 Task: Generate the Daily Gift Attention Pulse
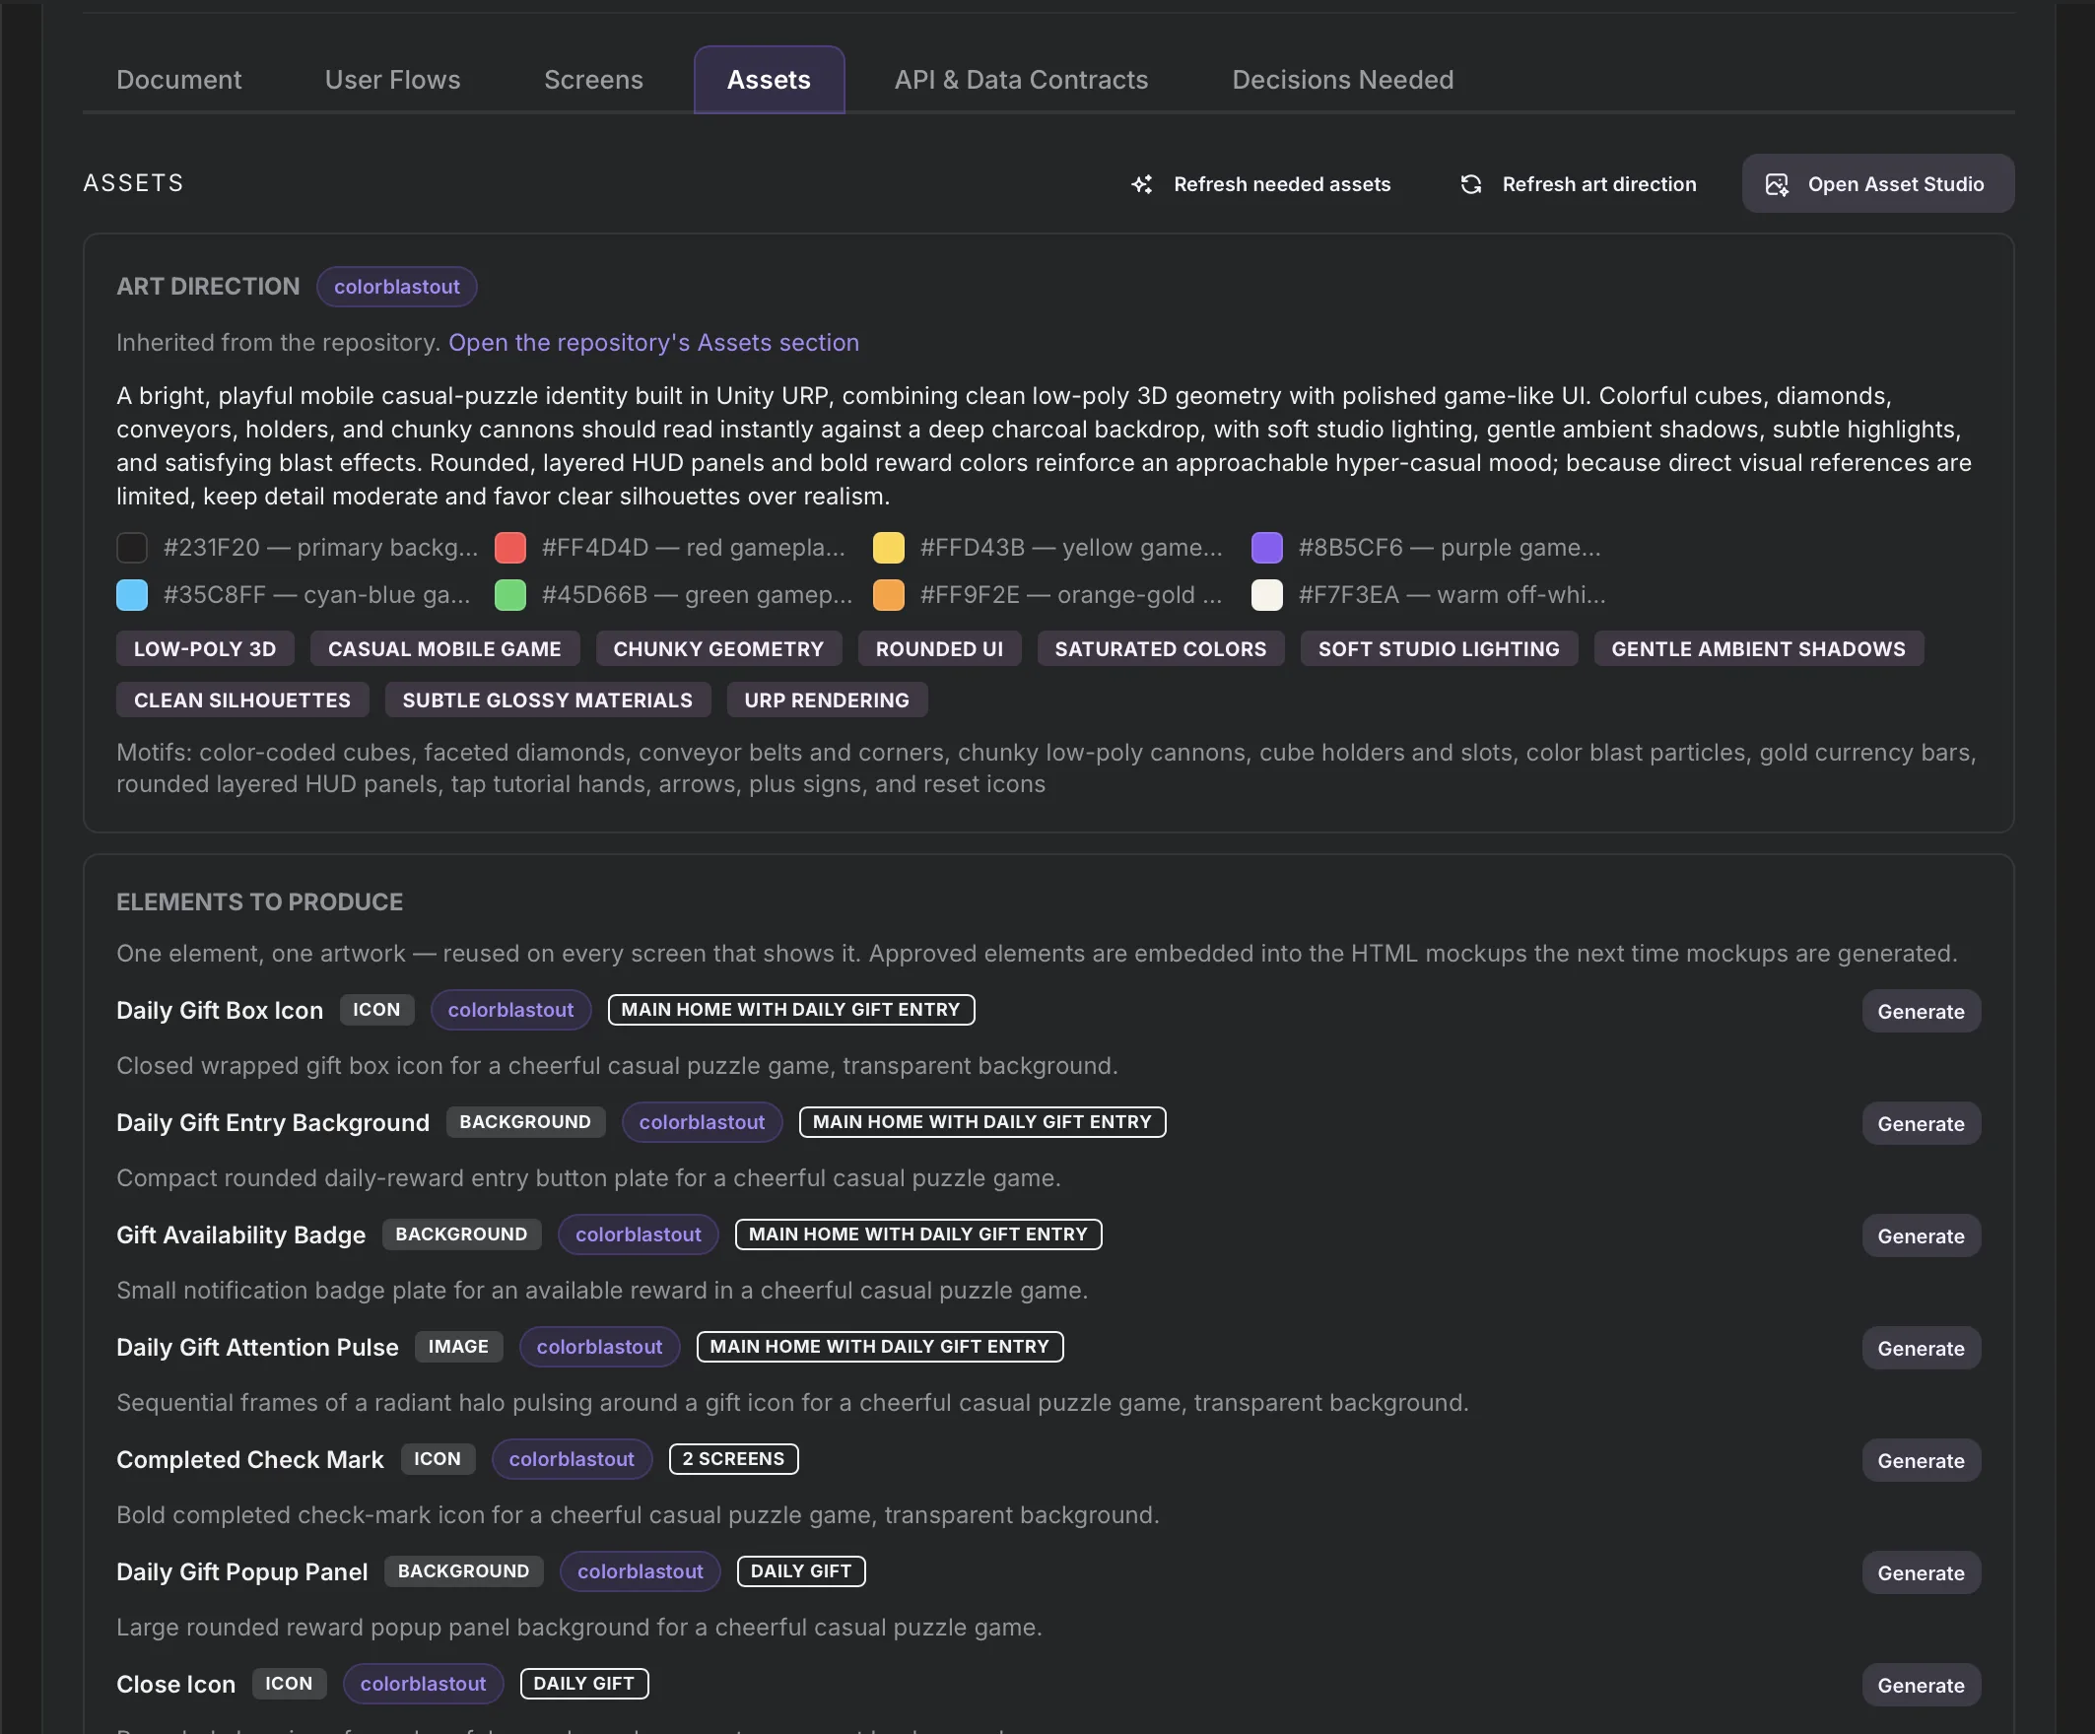pos(1921,1349)
